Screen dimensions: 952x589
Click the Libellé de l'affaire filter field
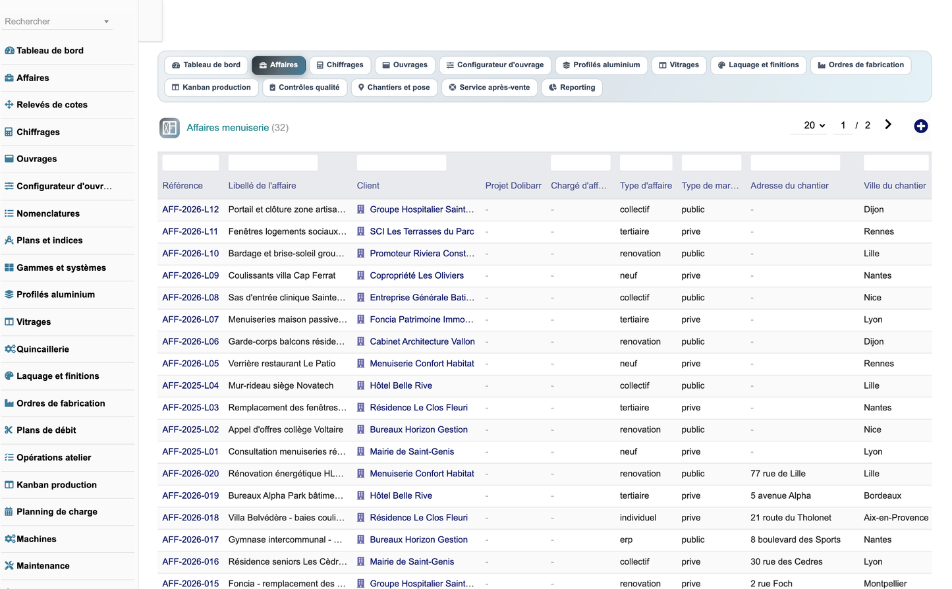pyautogui.click(x=273, y=163)
